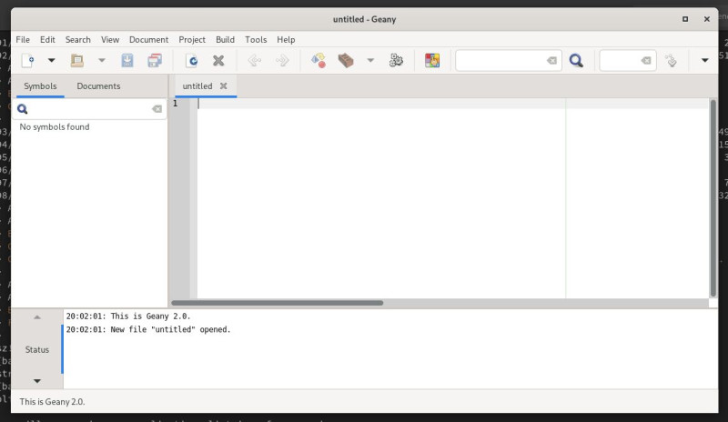Close the current file toolbar icon

(218, 60)
